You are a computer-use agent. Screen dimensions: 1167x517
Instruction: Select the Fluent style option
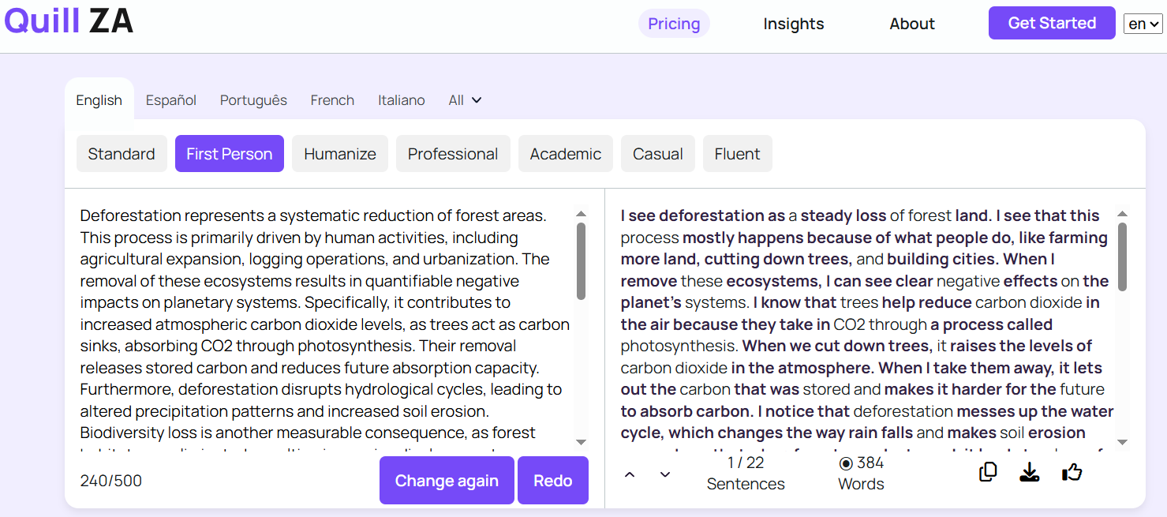pos(737,153)
